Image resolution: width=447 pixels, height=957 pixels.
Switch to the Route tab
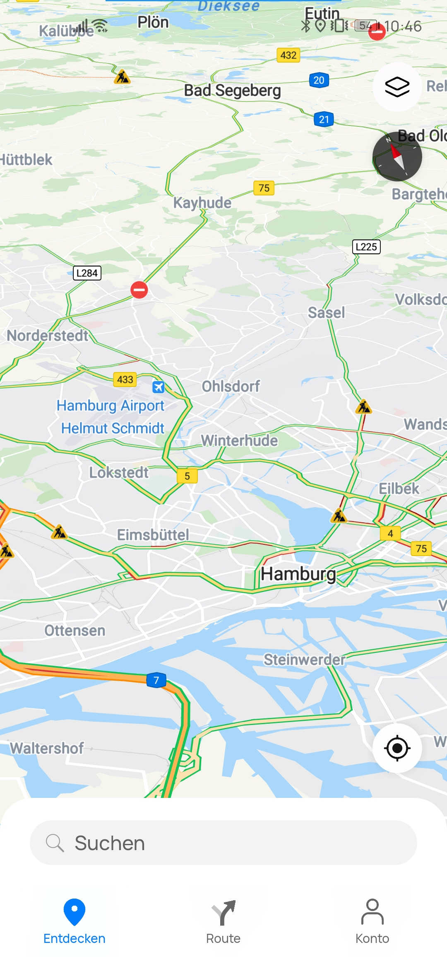pos(223,922)
